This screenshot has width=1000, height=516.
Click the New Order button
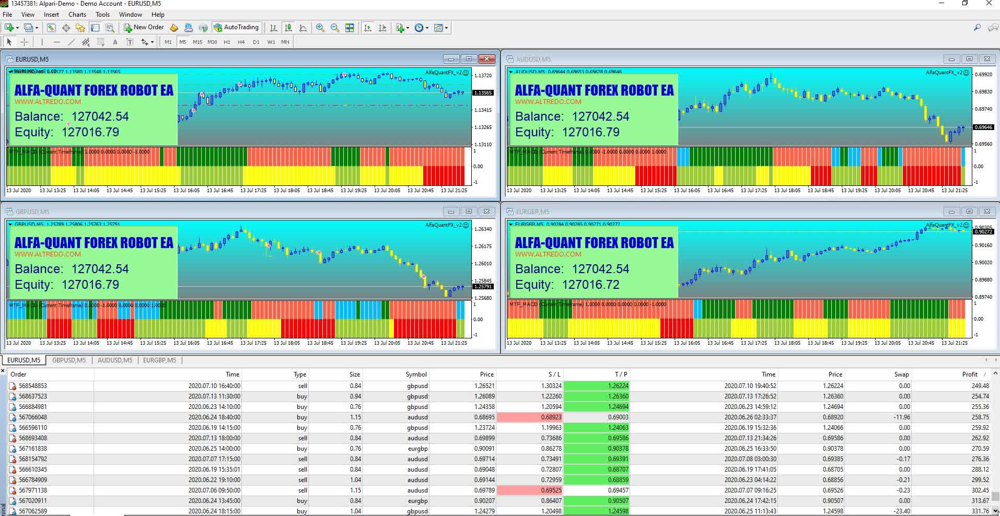click(144, 27)
